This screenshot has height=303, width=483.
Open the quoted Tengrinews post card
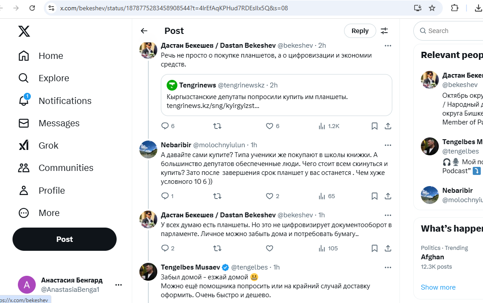[x=276, y=95]
